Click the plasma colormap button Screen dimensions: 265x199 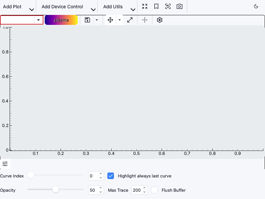[x=61, y=20]
